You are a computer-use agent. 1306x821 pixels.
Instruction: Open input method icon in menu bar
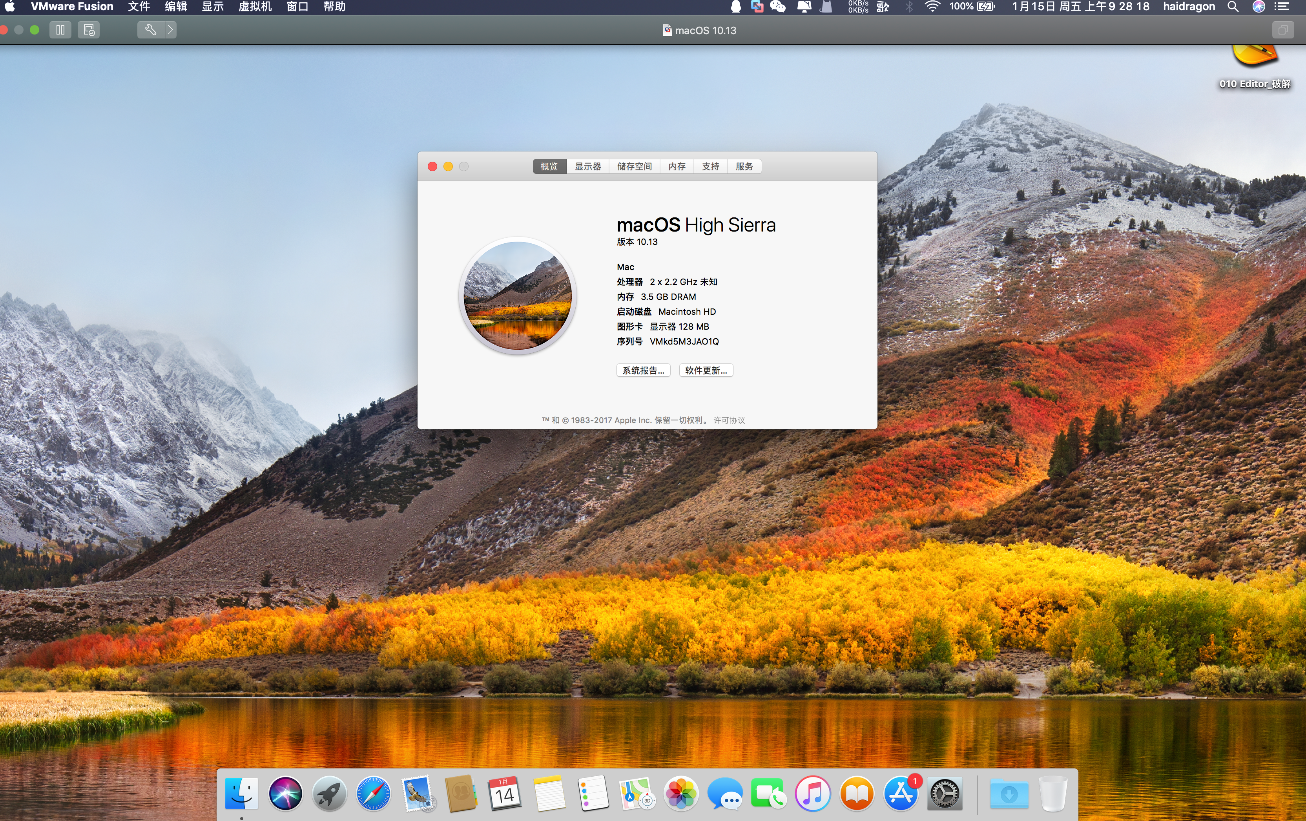point(883,7)
